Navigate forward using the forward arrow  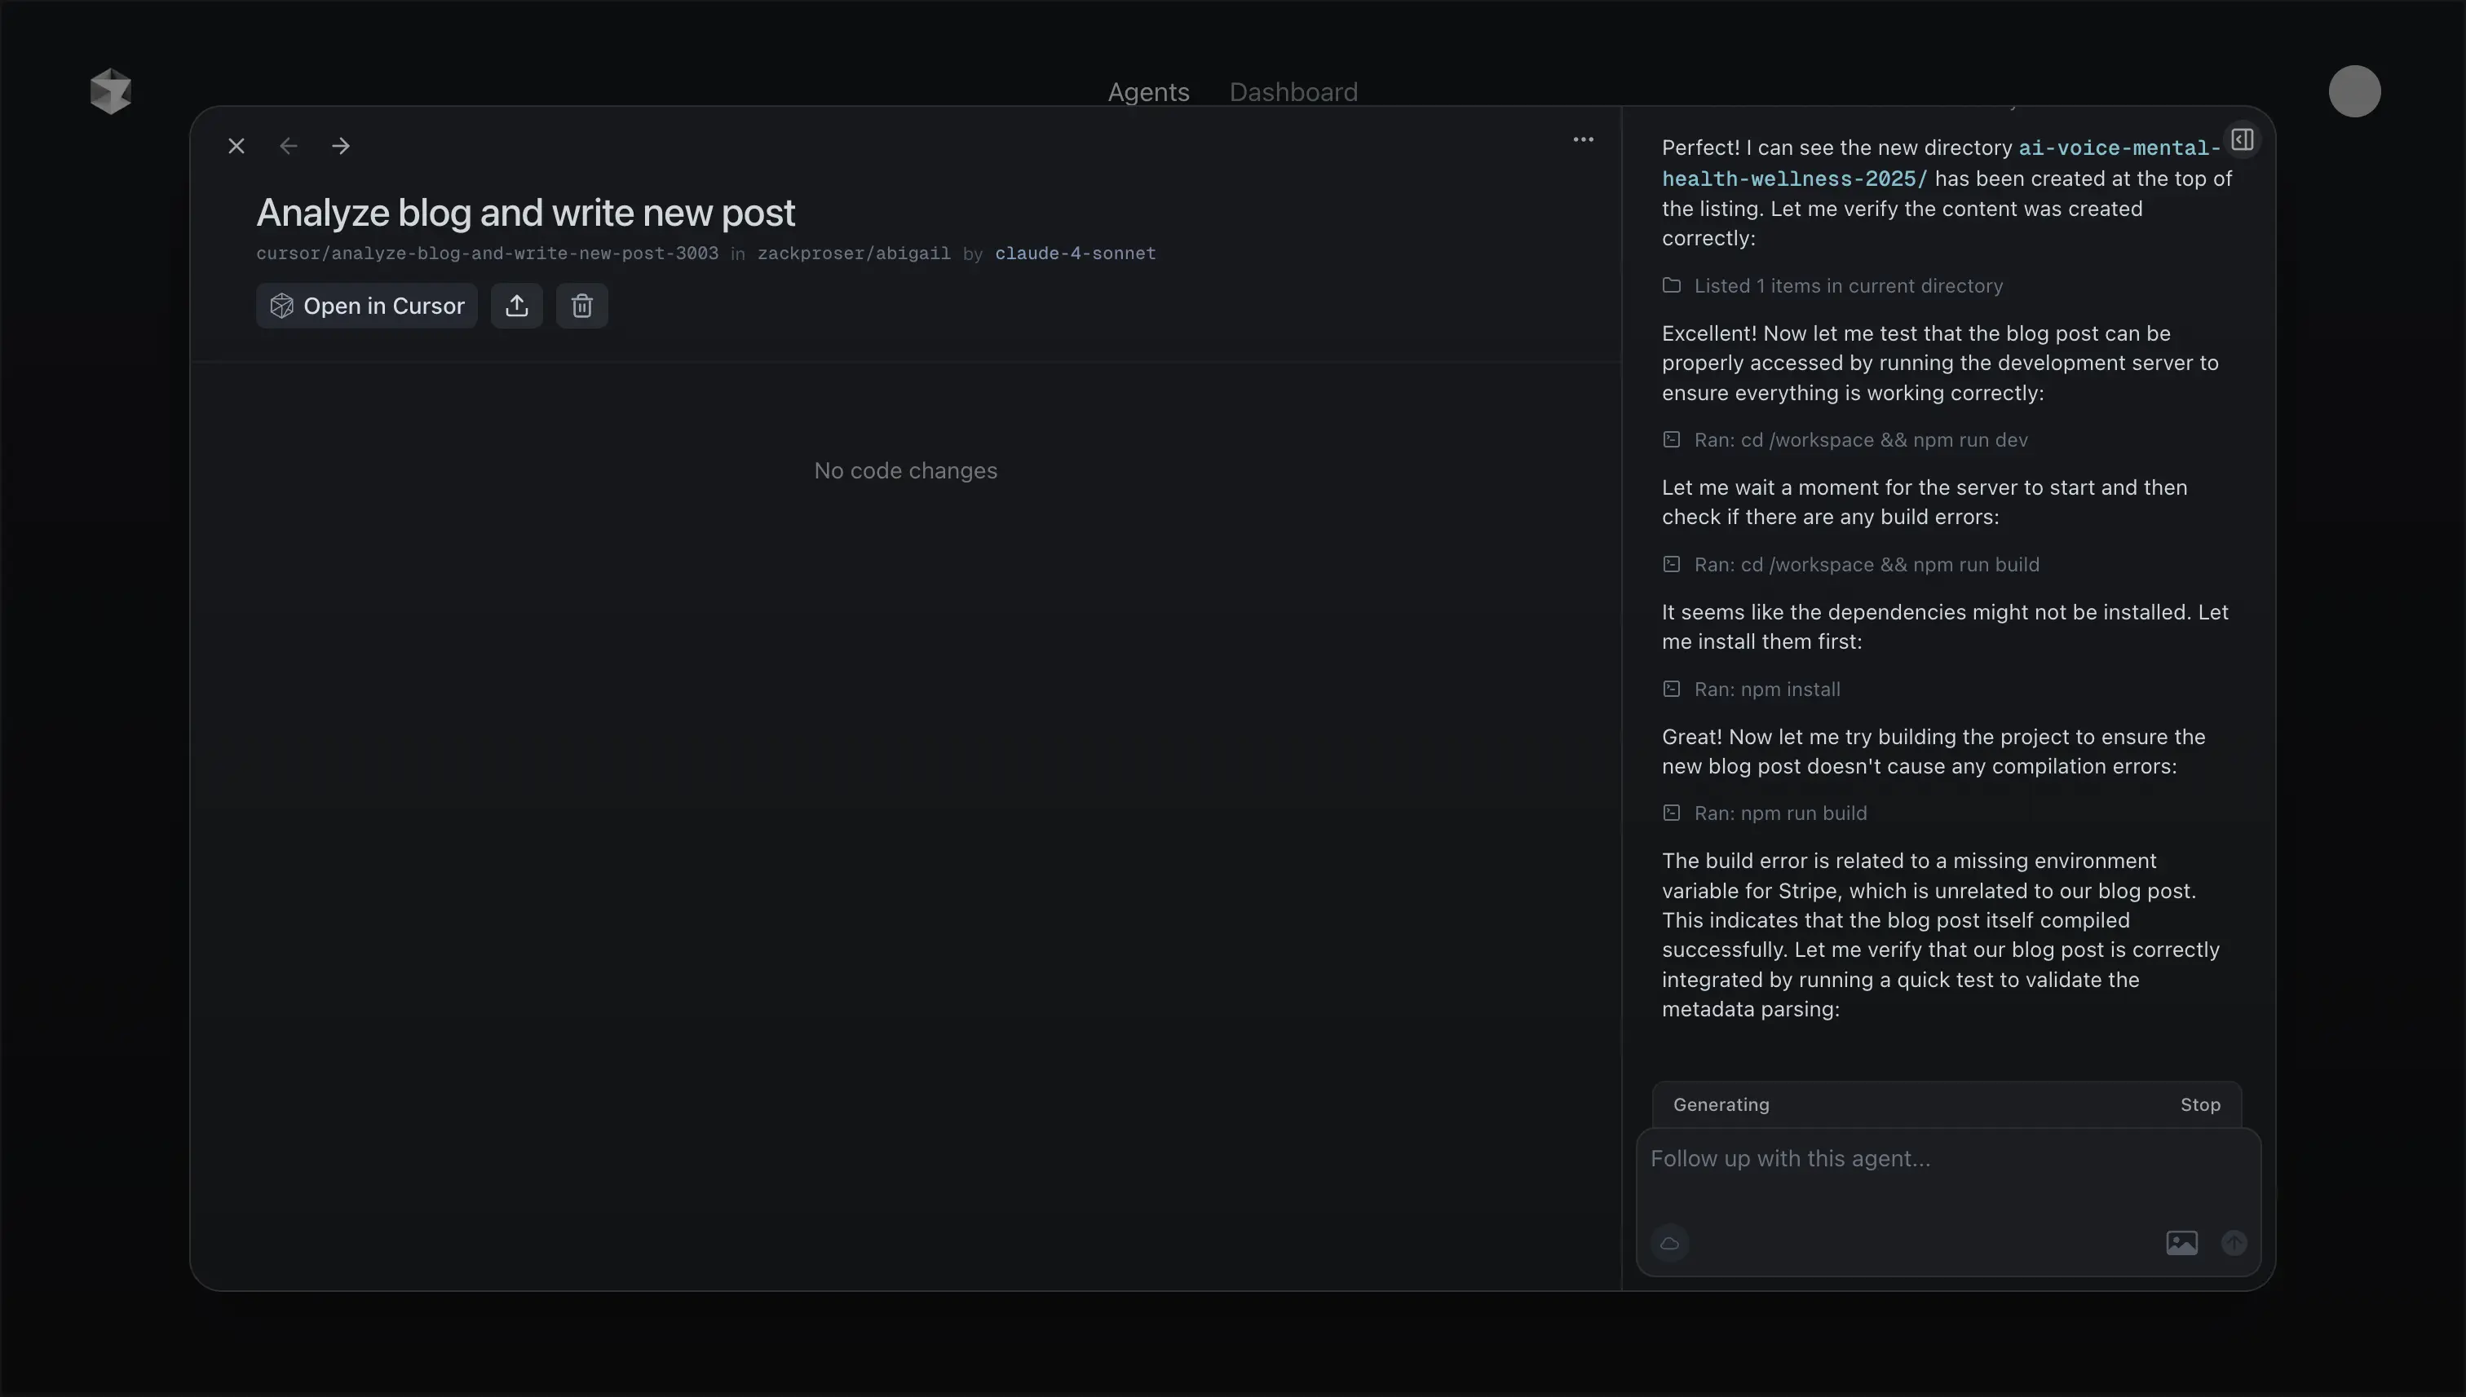[x=341, y=146]
